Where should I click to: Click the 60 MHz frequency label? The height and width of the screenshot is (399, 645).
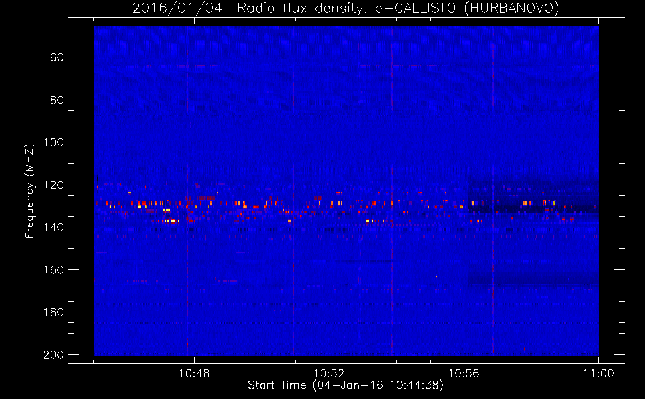point(57,58)
